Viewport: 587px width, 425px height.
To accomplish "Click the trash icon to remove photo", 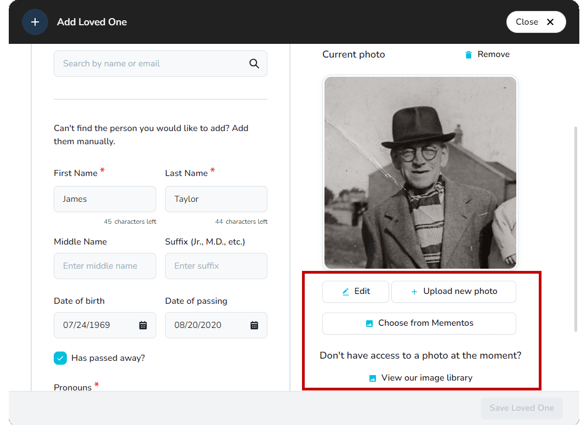I will point(468,55).
